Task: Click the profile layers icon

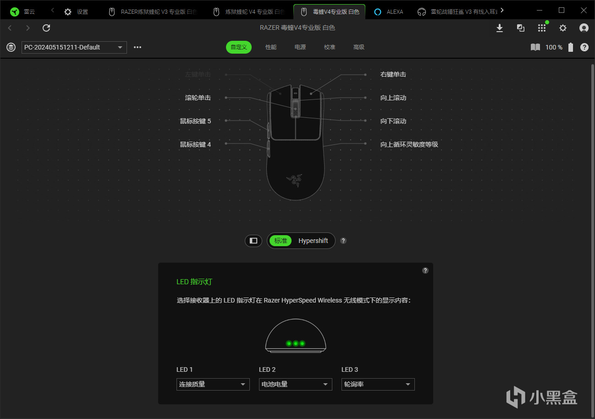Action: click(11, 47)
